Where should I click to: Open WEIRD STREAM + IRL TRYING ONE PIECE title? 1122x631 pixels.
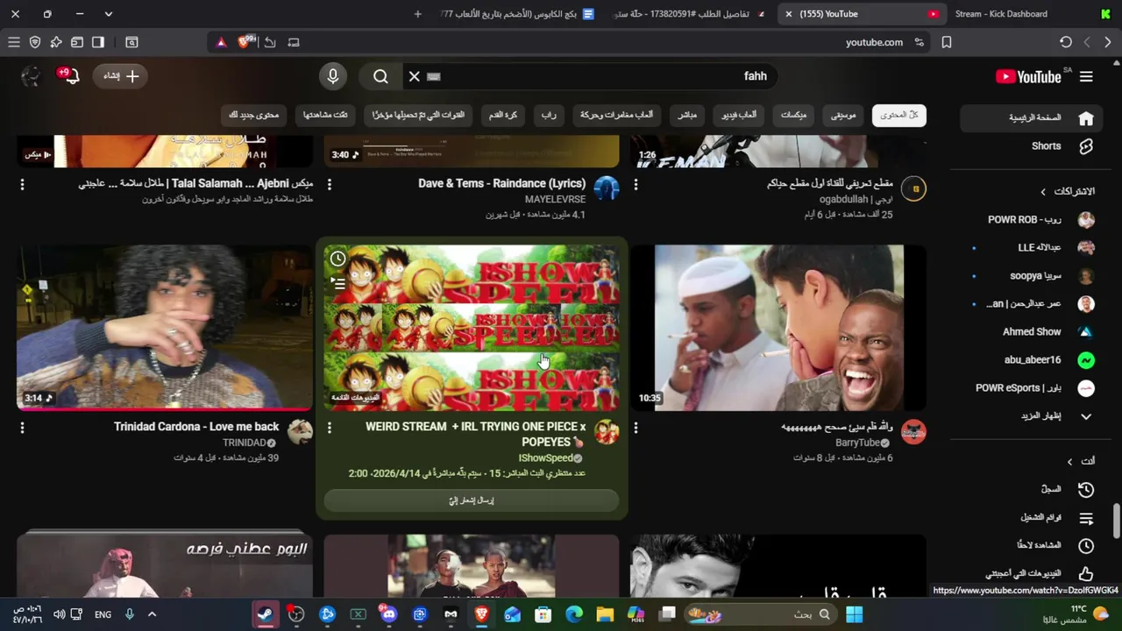476,434
